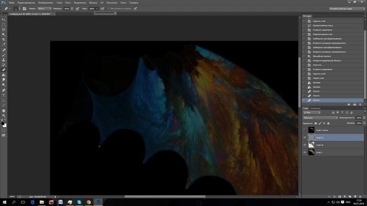Open the eraser Mode dropdown
This screenshot has width=367, height=206.
tap(45, 9)
